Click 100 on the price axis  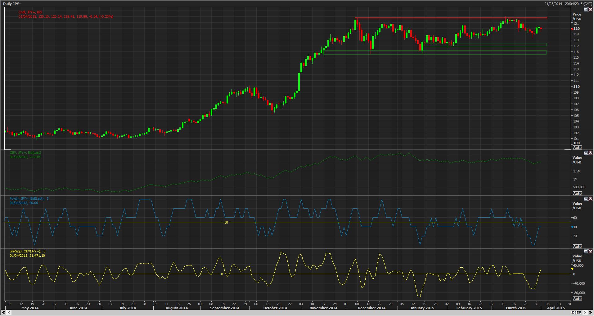point(577,143)
